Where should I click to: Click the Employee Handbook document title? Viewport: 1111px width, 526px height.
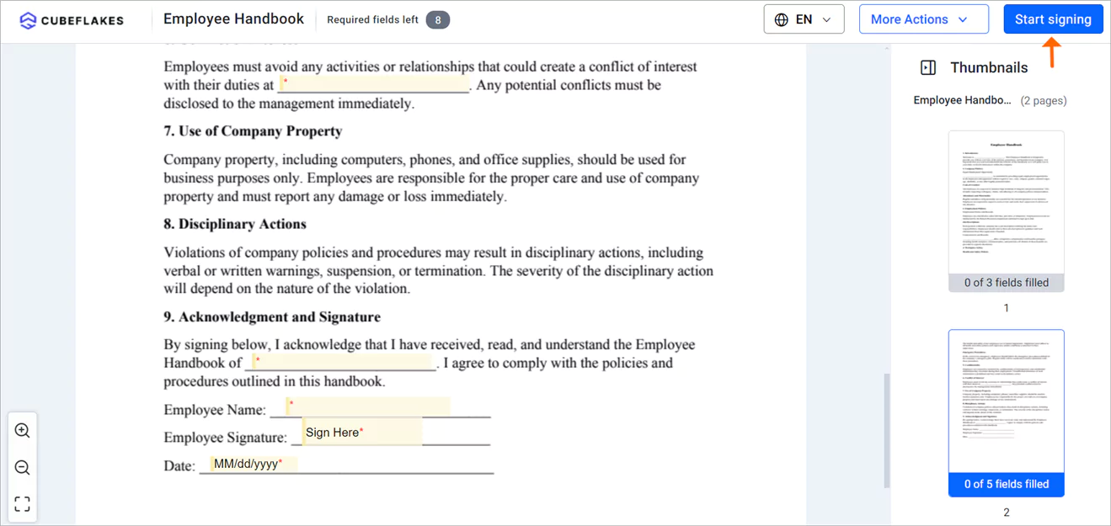click(233, 19)
